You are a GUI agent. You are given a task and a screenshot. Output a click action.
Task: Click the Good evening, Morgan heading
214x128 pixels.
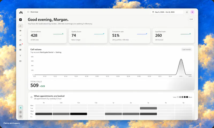coord(48,19)
